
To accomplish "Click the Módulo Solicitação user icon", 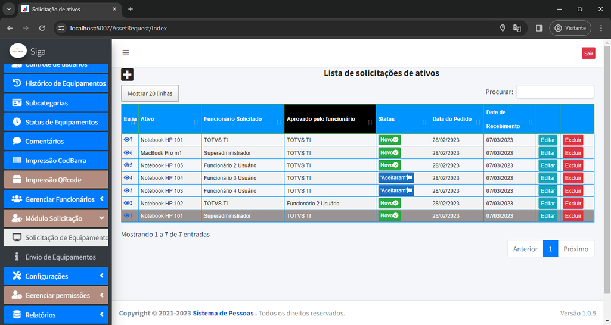I will 17,218.
